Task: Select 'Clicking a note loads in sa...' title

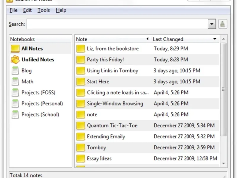Action: coord(118,93)
